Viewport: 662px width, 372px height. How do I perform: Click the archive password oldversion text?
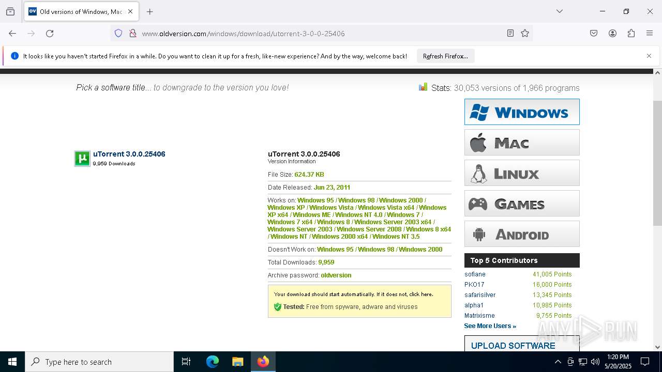336,275
